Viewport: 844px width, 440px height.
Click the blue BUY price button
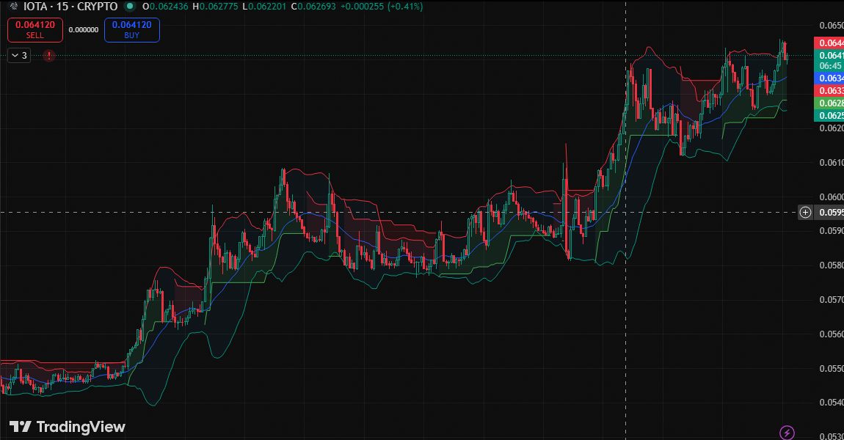click(x=132, y=29)
